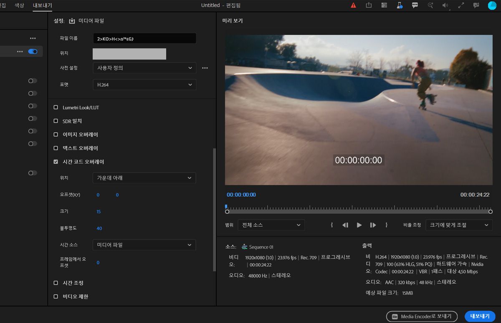This screenshot has width=501, height=323.
Task: Uncheck the 시간 코드 오버레이 checkbox
Action: point(56,162)
